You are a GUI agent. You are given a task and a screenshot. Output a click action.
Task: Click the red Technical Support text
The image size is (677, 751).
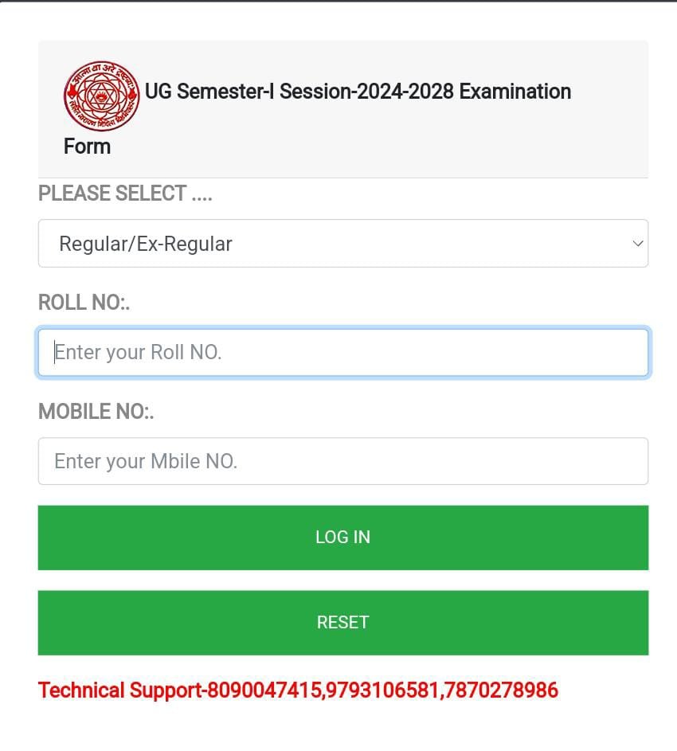[x=119, y=690]
